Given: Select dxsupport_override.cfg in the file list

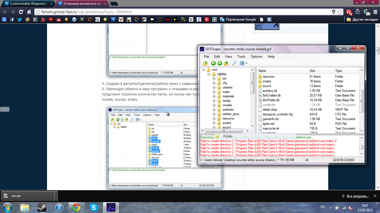Looking at the screenshot, I should 308,114.
